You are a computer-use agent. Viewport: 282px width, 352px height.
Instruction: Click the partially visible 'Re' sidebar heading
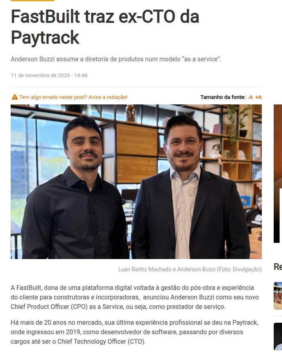pyautogui.click(x=278, y=267)
